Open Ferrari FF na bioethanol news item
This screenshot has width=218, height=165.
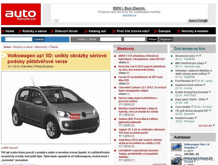point(140,78)
